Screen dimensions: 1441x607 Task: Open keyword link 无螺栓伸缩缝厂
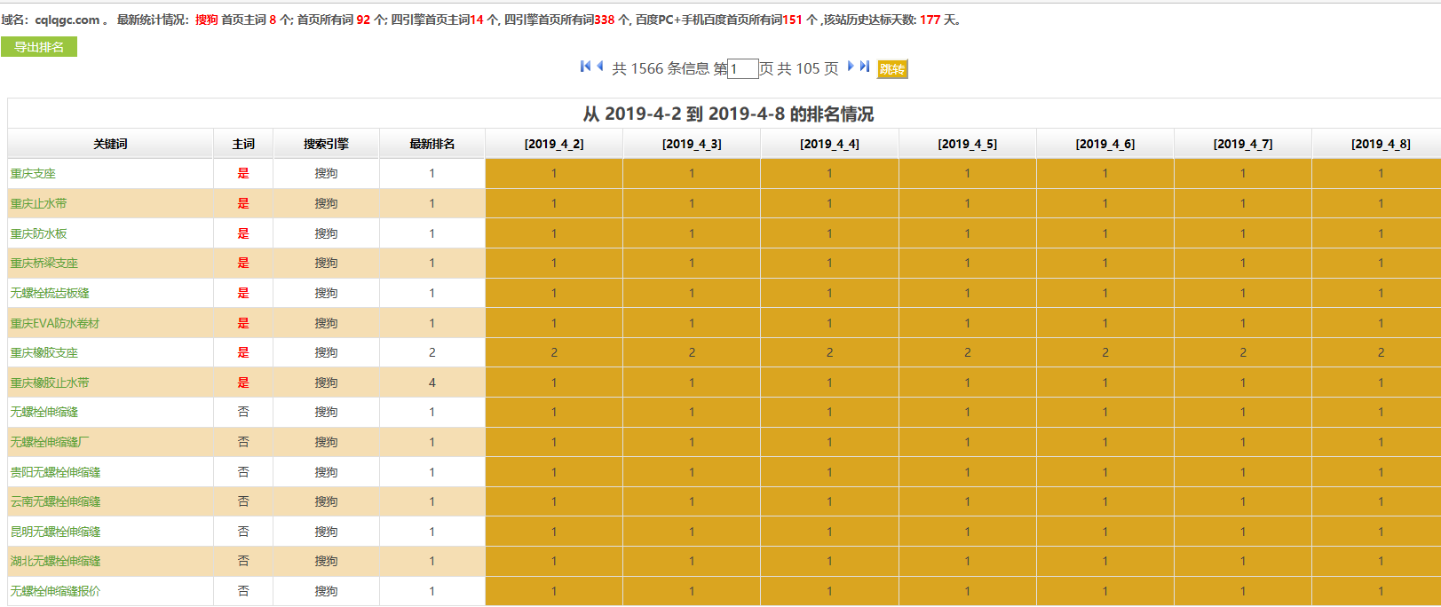click(50, 443)
